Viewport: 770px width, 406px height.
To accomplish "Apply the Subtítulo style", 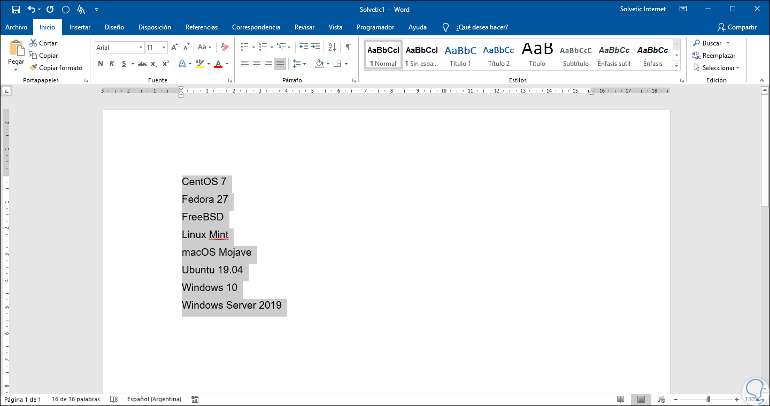I will (576, 55).
